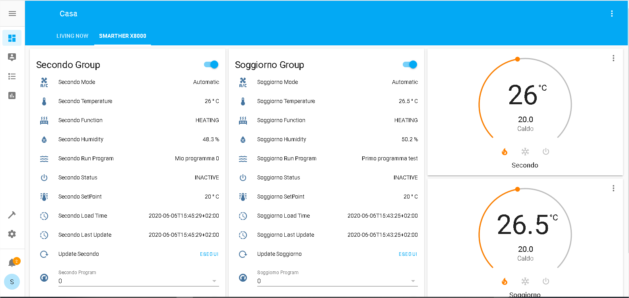
Task: Click 'Primo programma test' value
Action: click(x=390, y=159)
